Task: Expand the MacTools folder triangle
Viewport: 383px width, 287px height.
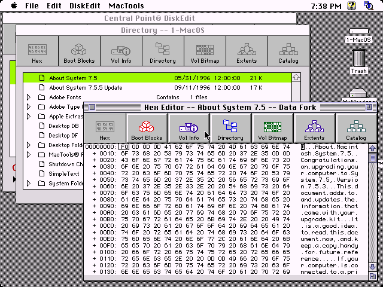Action: point(29,155)
